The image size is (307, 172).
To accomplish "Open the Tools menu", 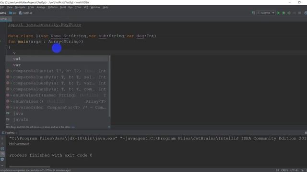I will (78, 7).
